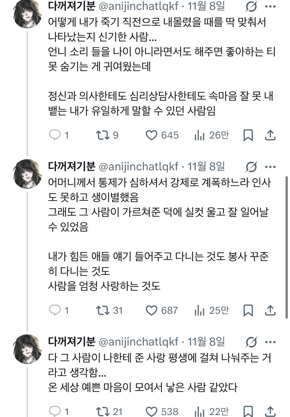Select the repost icon showing 31 reposts
The image size is (290, 417).
(x=103, y=310)
